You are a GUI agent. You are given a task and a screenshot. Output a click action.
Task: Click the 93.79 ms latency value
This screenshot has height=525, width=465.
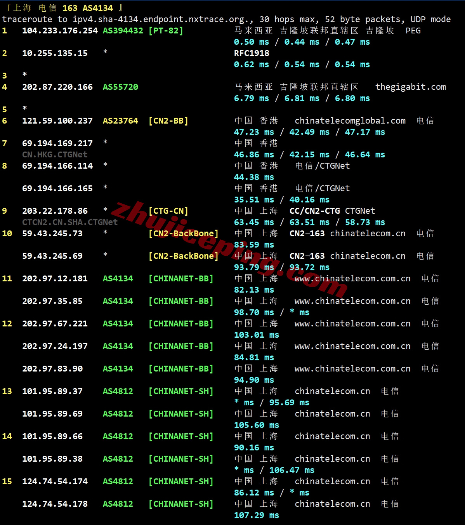254,267
